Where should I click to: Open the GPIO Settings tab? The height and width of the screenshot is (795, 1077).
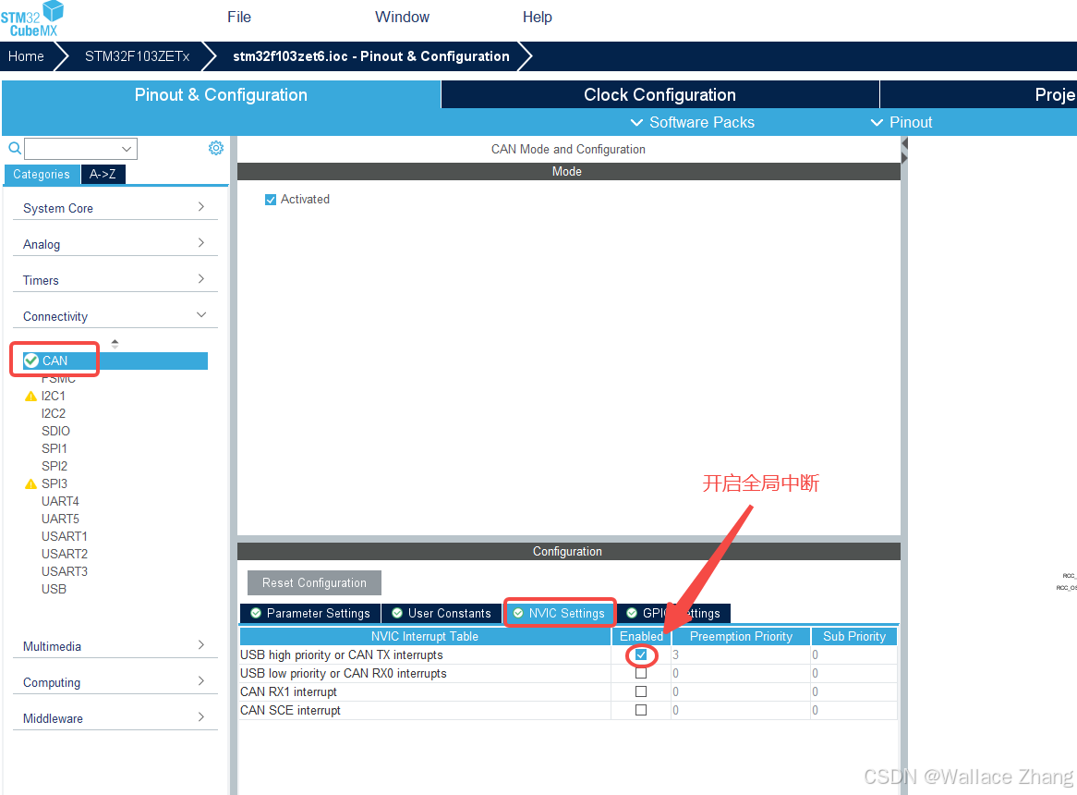point(673,613)
